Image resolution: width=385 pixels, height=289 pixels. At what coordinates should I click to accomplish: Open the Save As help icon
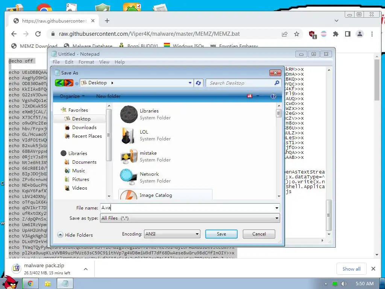pos(273,96)
